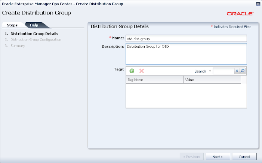
Task: Switch to the Help tab
Action: 34,25
